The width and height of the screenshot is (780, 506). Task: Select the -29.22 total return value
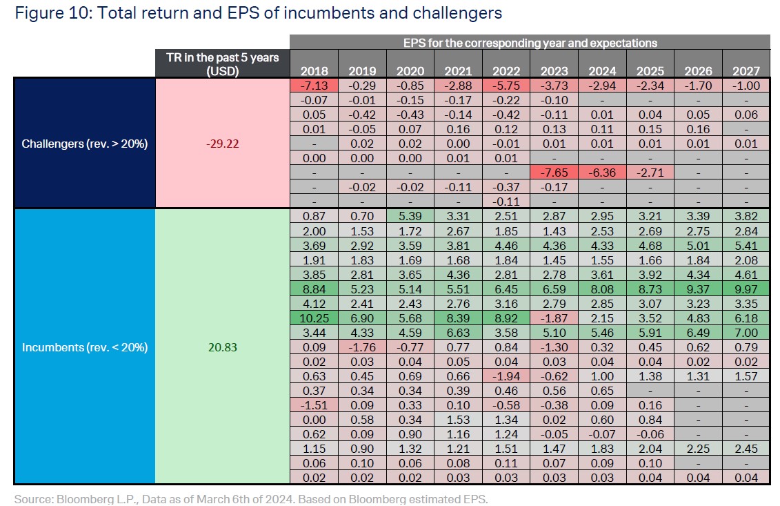click(x=222, y=144)
